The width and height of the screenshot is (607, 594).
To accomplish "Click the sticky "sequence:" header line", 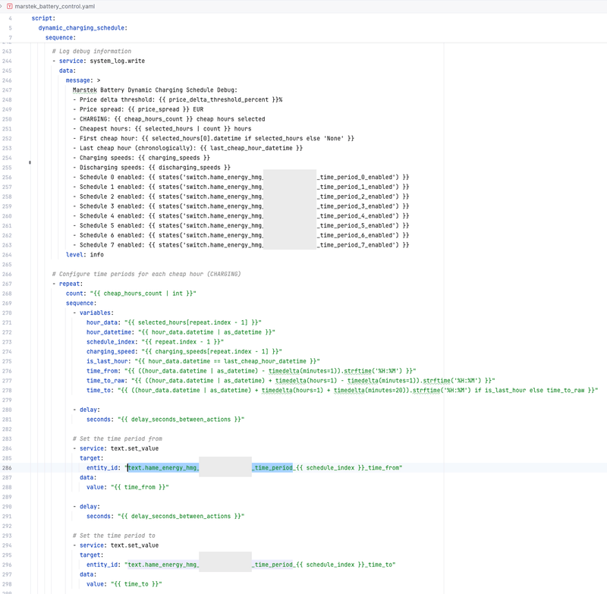I will (60, 37).
